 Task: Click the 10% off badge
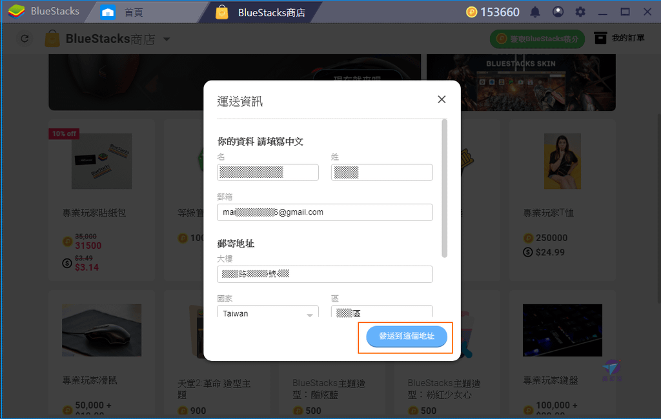click(x=64, y=133)
